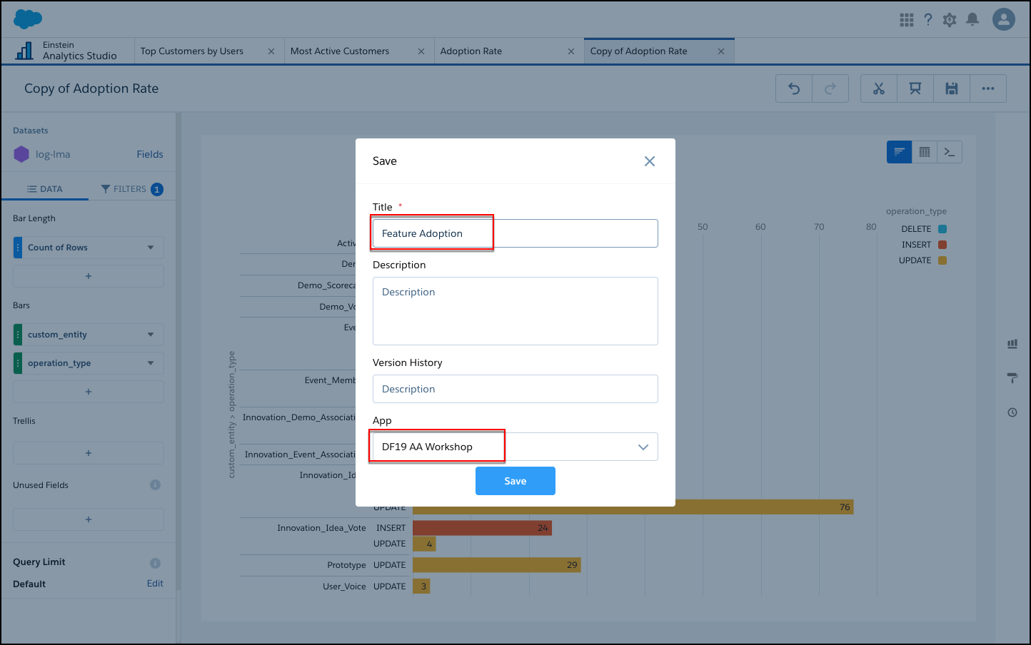
Task: Click the Undo arrow button
Action: (794, 88)
